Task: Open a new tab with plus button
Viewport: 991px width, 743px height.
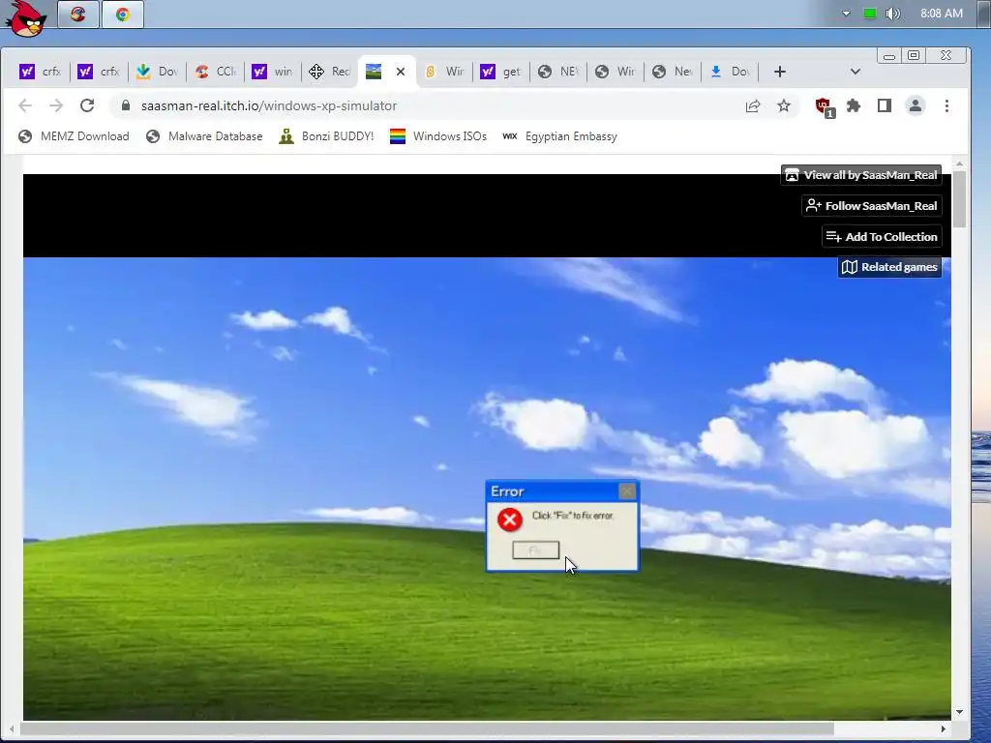Action: pos(779,72)
